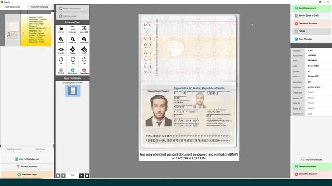
Task: Go to the next page
Action: pos(81,176)
